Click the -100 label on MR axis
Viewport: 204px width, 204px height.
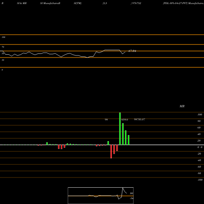pos(200,180)
